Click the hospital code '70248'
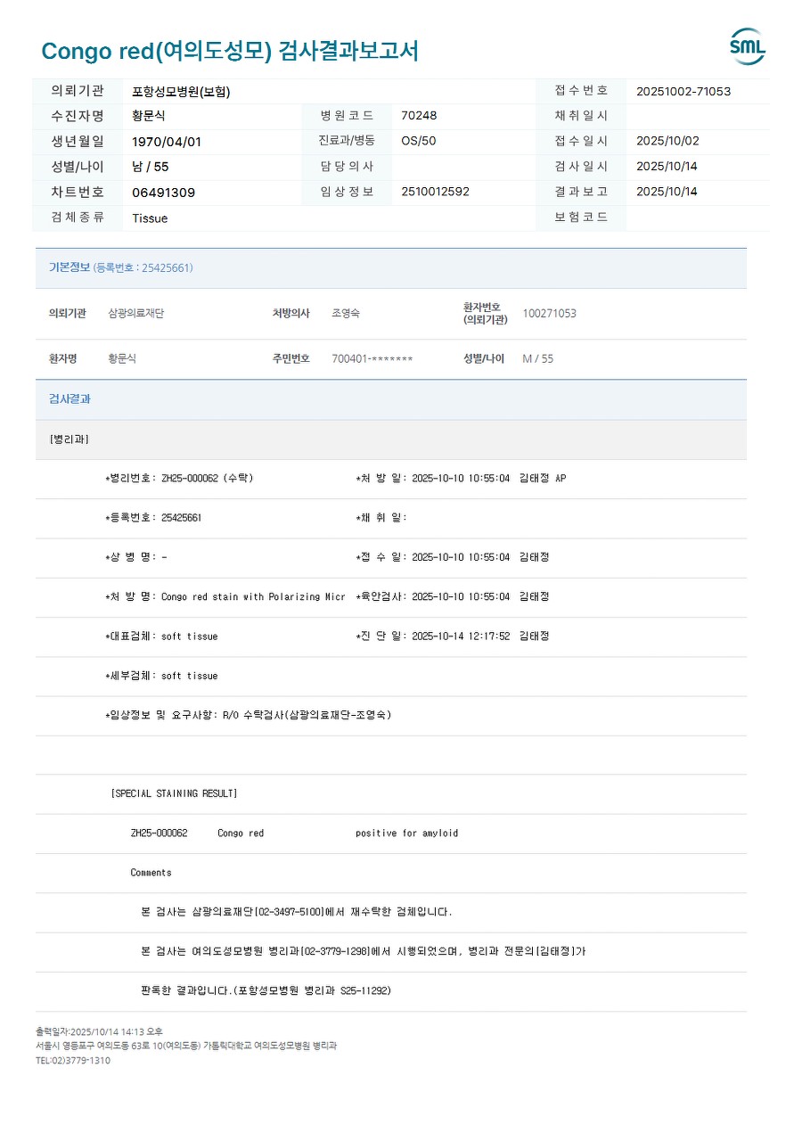 click(x=419, y=116)
